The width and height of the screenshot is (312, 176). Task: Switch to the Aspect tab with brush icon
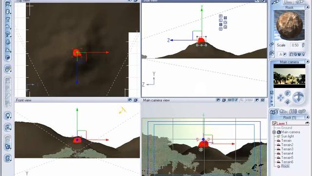[x=275, y=2]
